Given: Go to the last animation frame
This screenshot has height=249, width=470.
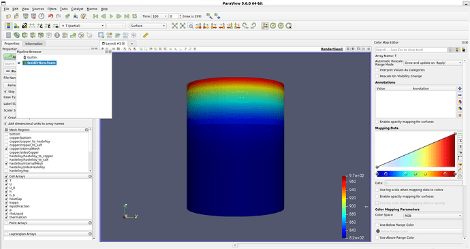Looking at the screenshot, I should tap(127, 16).
